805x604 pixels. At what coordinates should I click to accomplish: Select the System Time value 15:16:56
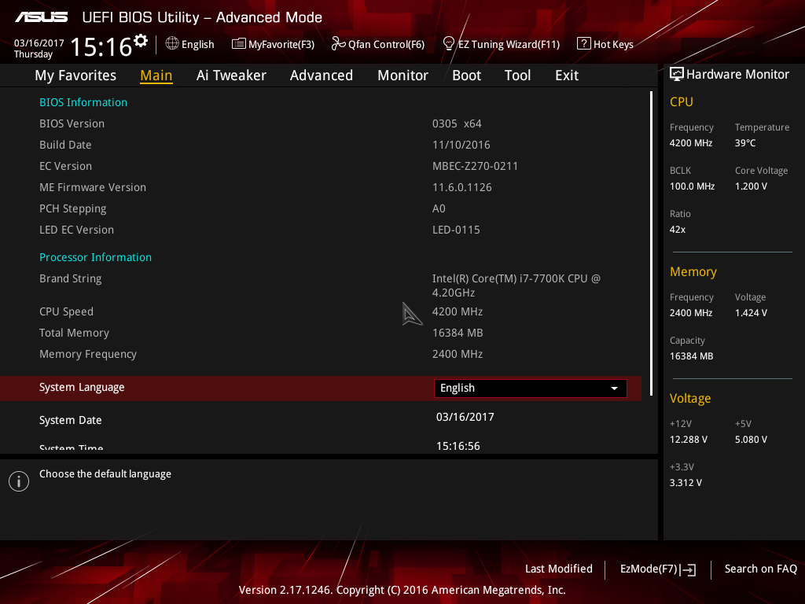click(x=458, y=446)
